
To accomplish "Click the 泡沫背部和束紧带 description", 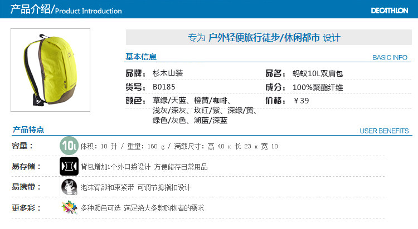I will [x=135, y=187].
